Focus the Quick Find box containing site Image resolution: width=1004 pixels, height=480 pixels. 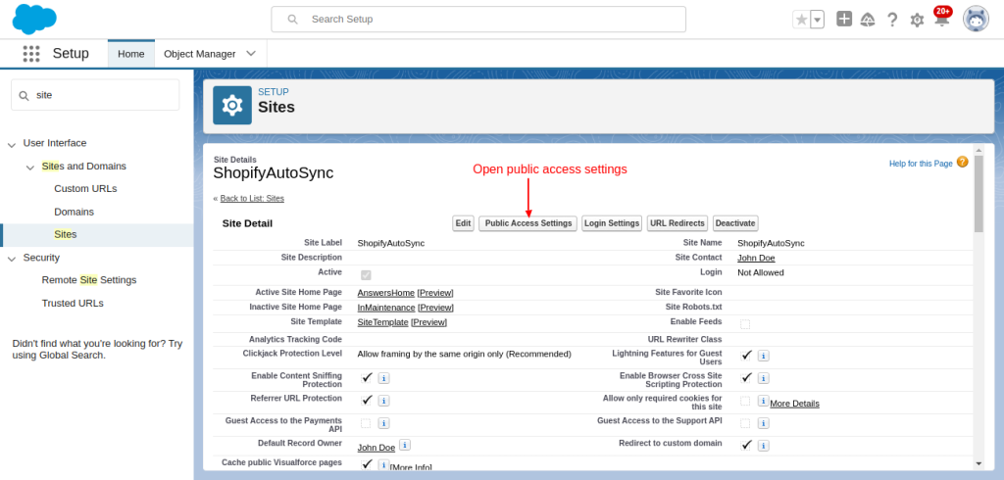pyautogui.click(x=95, y=95)
